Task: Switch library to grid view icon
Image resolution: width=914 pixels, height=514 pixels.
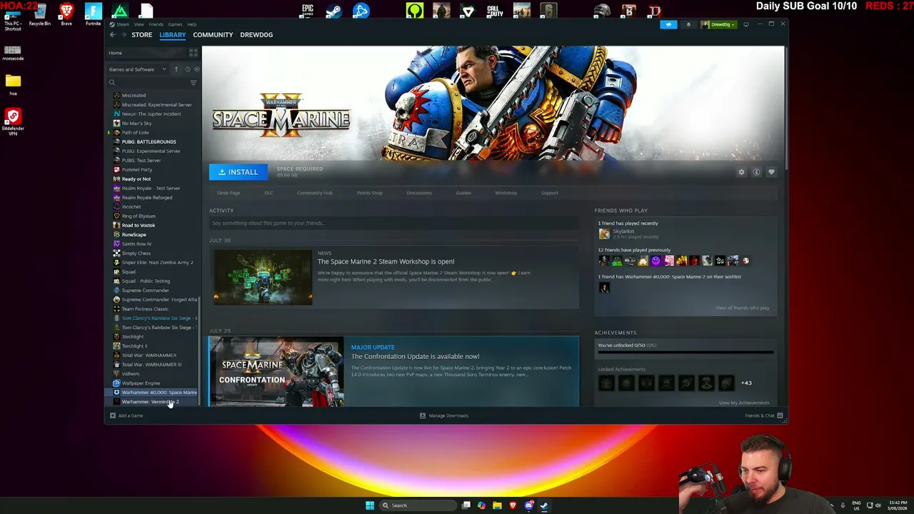Action: coord(193,53)
